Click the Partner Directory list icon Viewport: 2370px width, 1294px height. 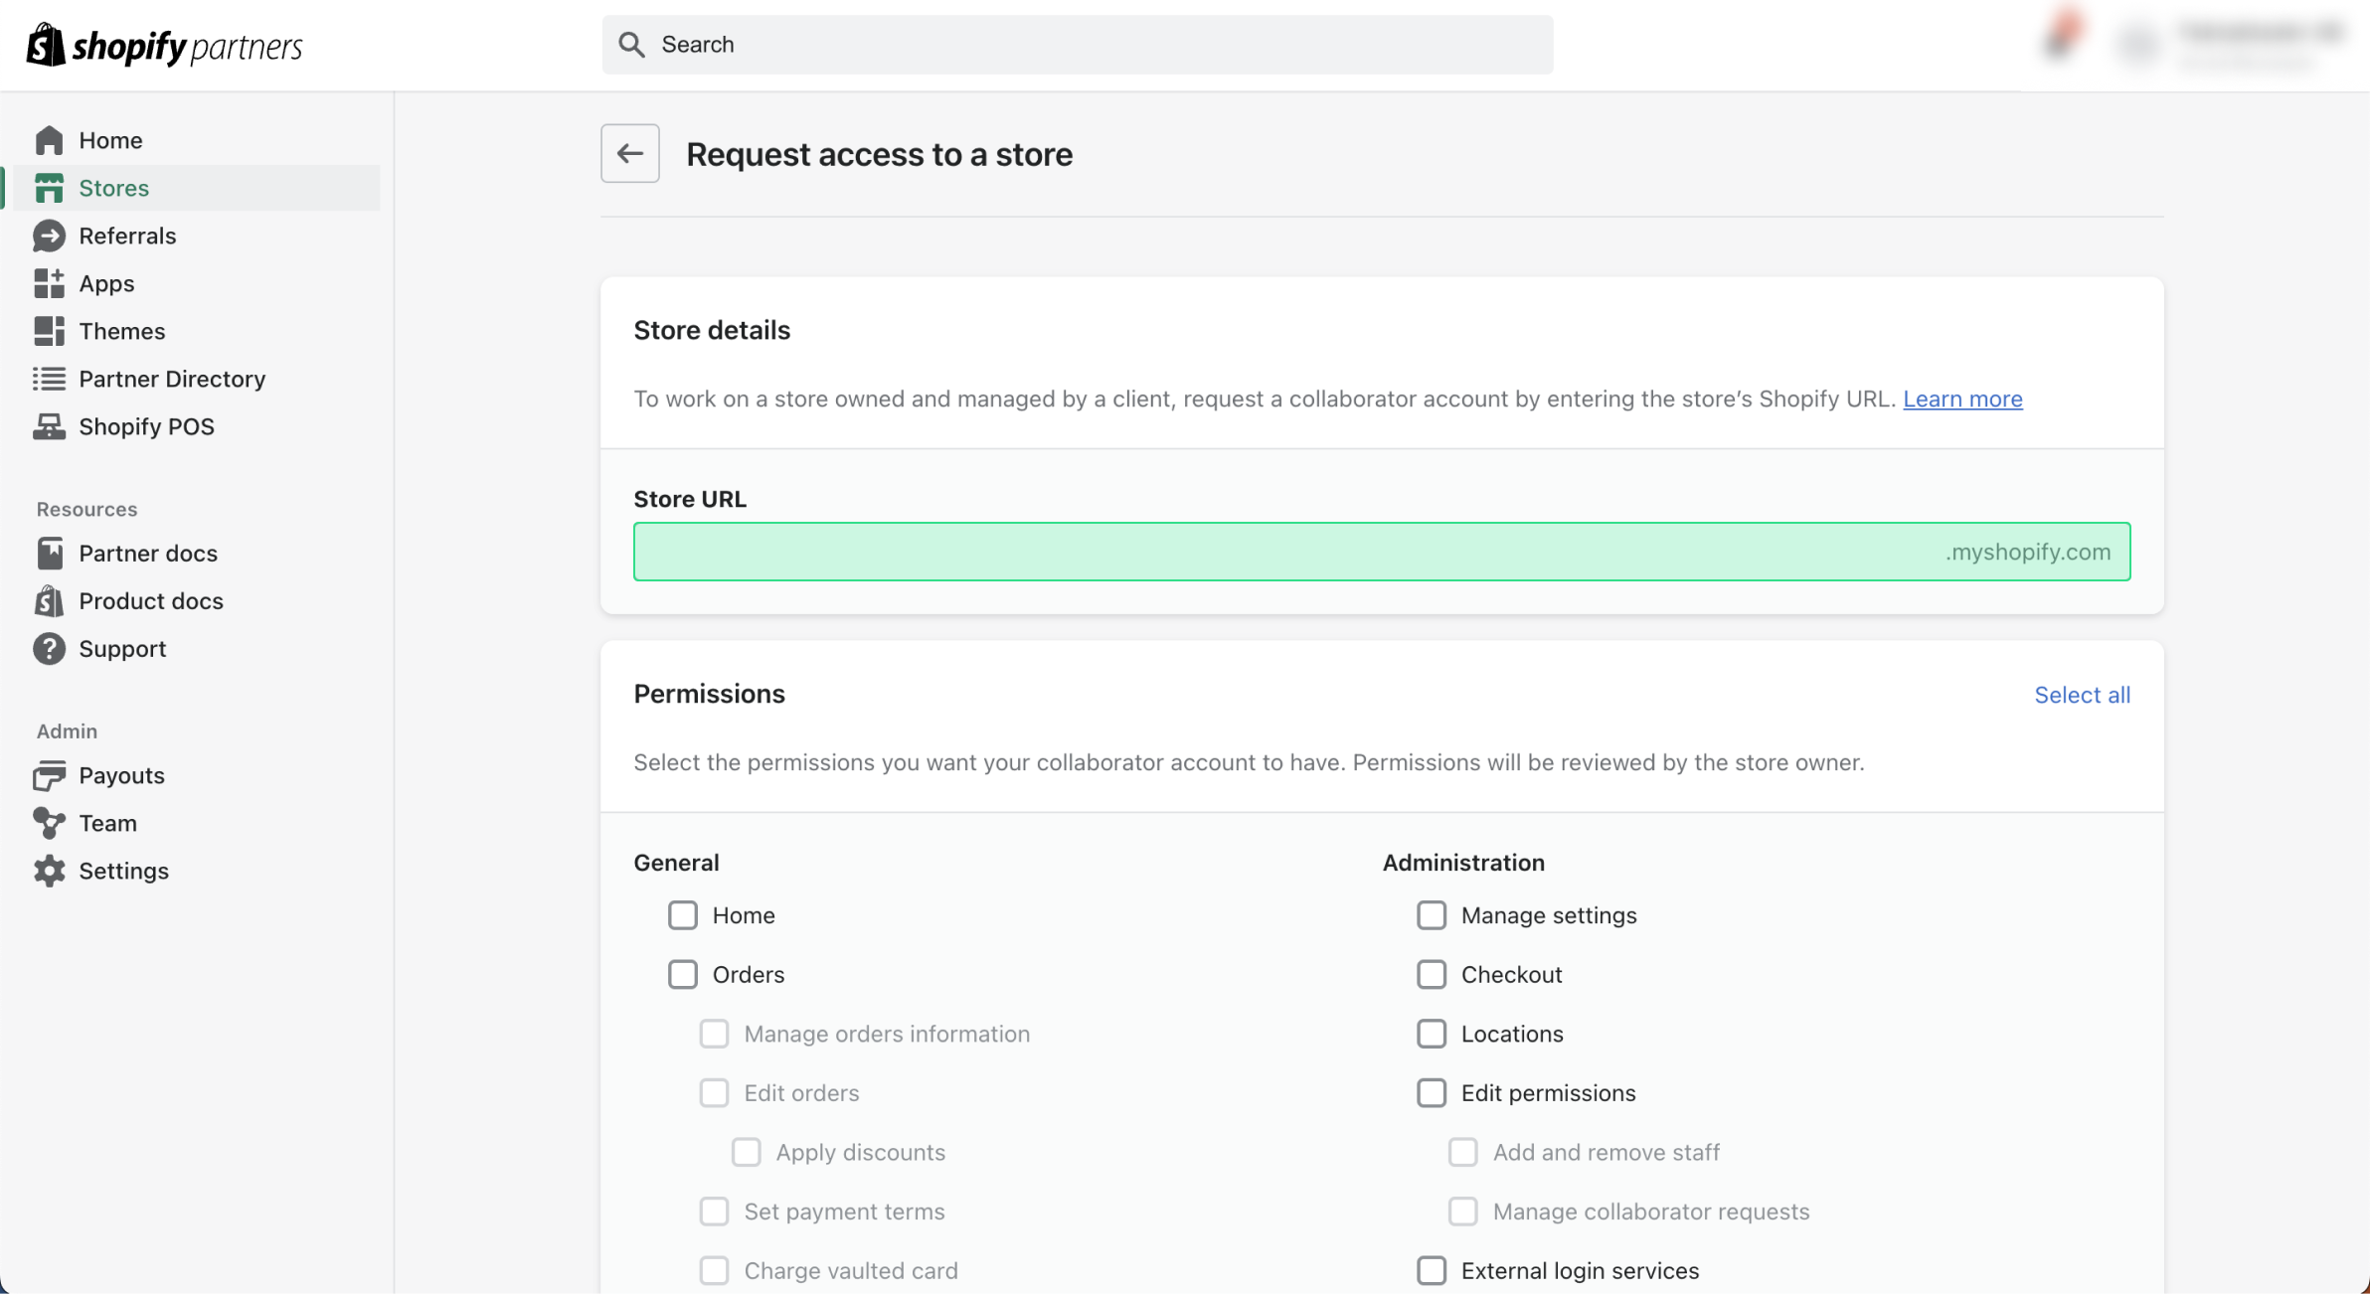pos(49,379)
